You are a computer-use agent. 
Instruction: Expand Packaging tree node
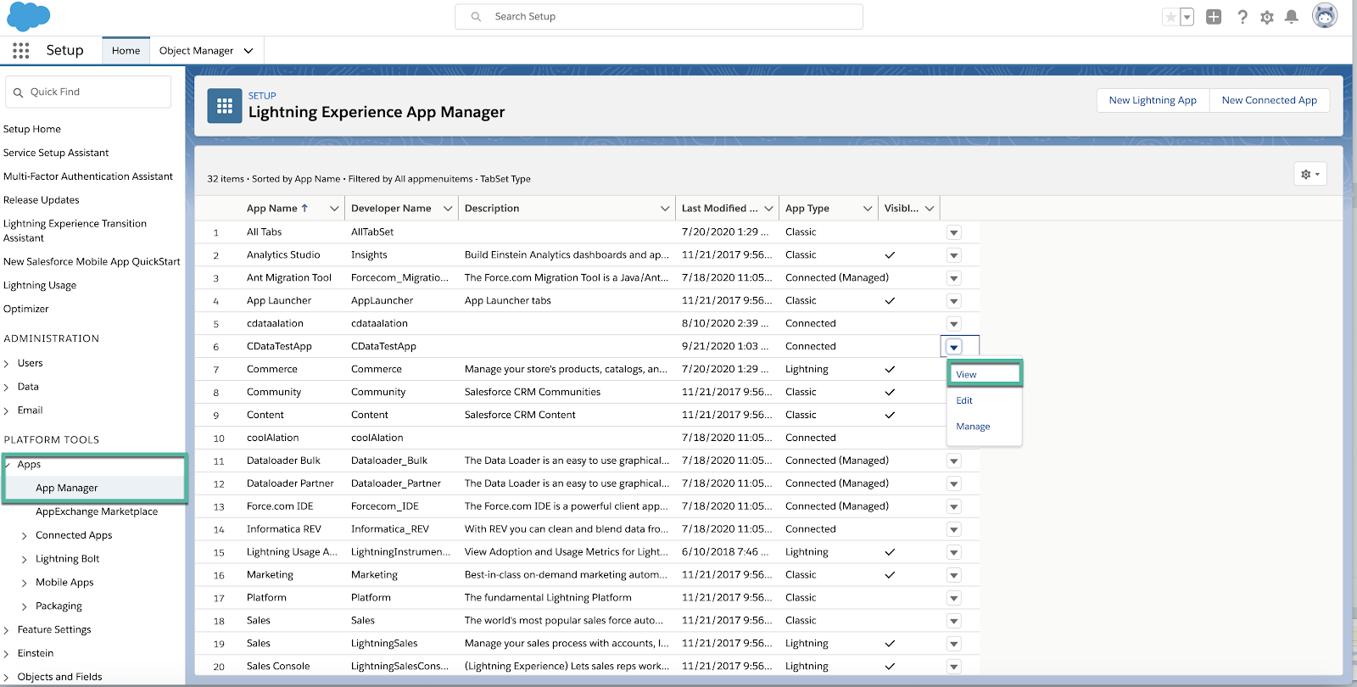point(25,606)
